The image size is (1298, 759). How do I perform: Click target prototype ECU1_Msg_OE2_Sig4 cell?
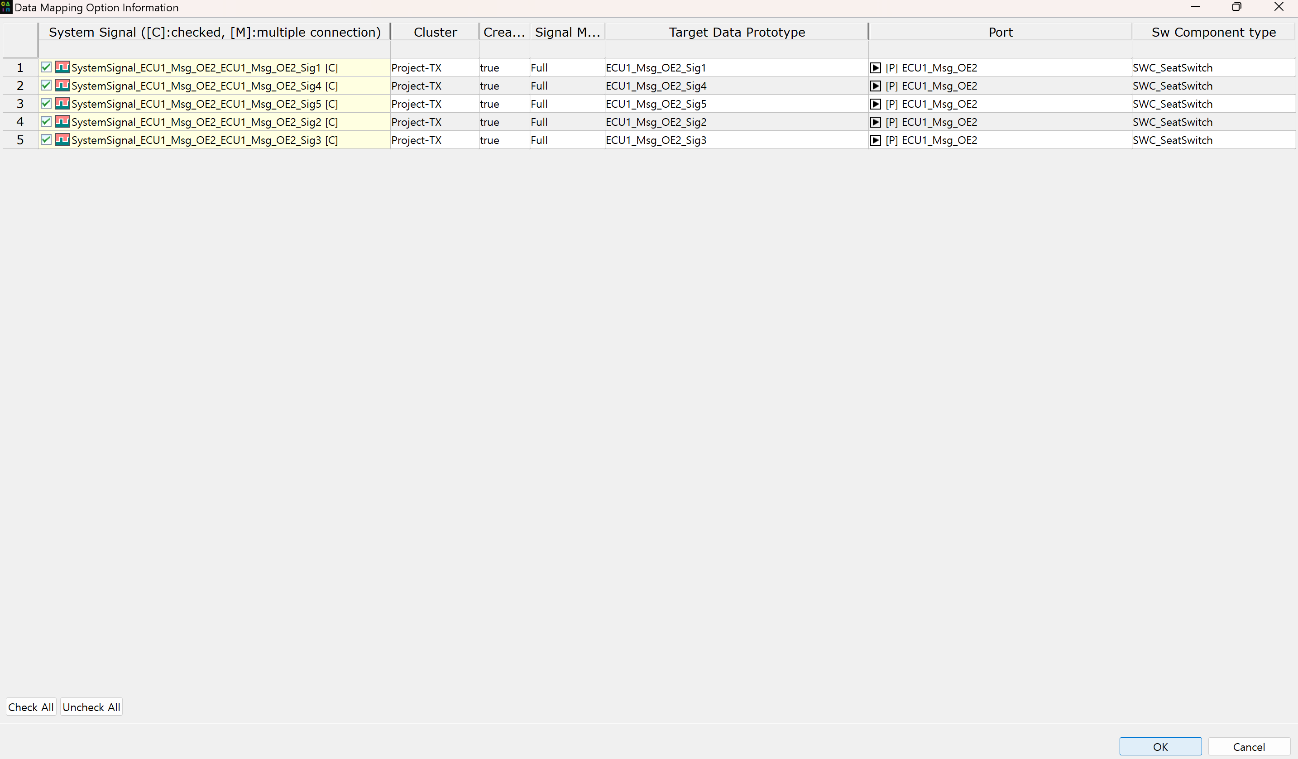[x=737, y=86]
